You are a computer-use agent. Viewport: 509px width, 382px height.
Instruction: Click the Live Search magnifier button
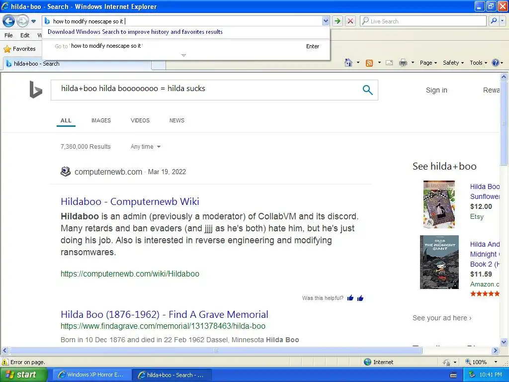(x=494, y=21)
